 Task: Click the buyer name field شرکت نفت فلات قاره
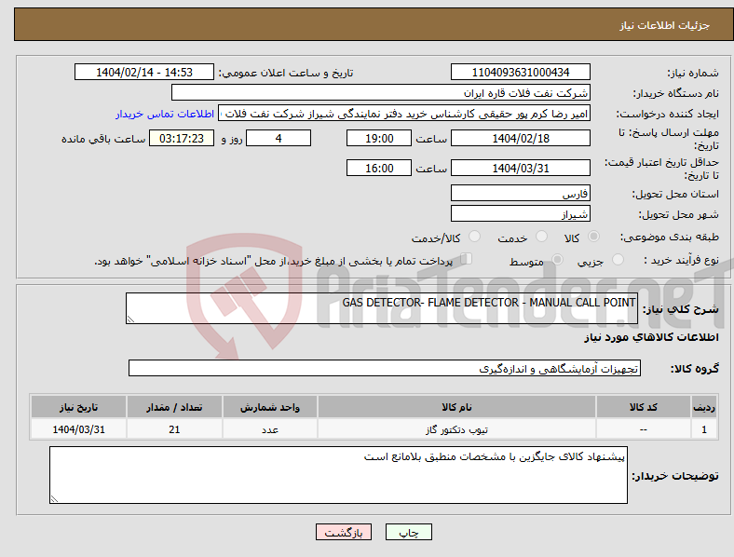tap(381, 92)
